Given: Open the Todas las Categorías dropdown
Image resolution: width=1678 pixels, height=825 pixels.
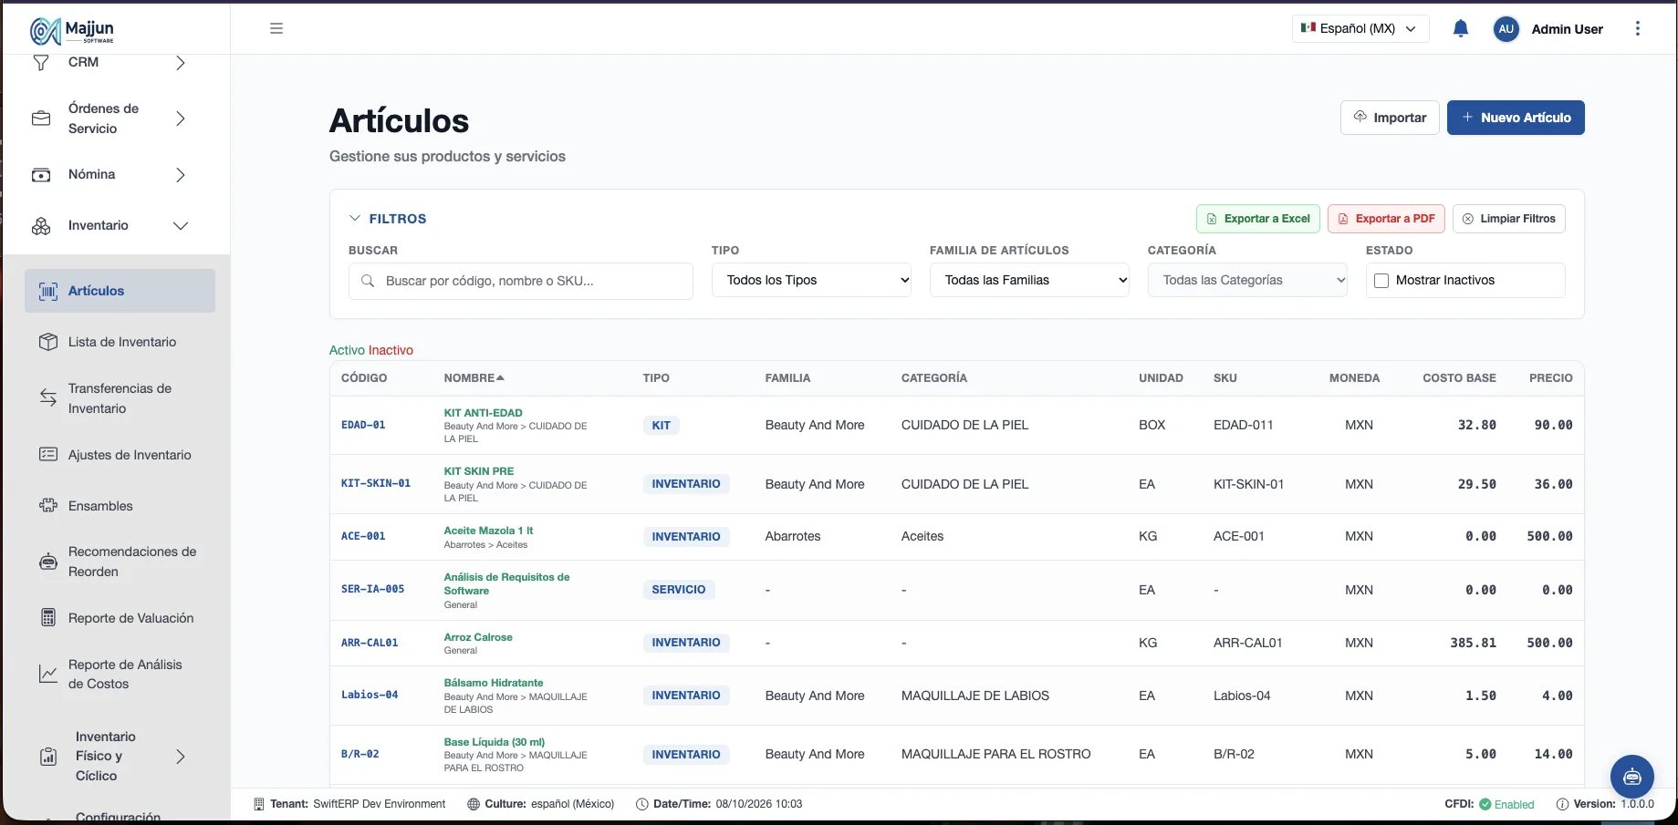Looking at the screenshot, I should tap(1247, 281).
